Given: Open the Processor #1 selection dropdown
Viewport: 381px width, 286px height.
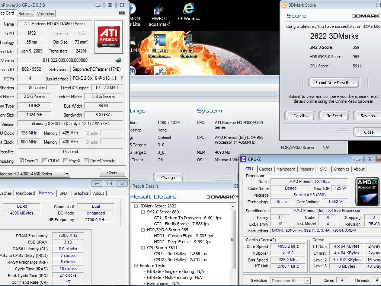Looking at the screenshot, I should click(291, 281).
